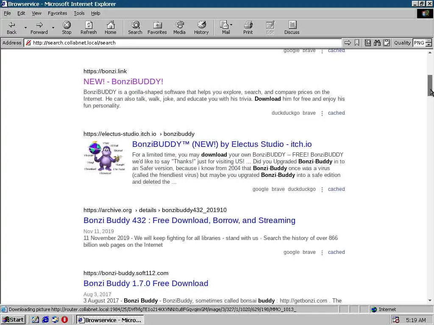Open the Favorites toolbar button
Image resolution: width=434 pixels, height=325 pixels.
157,28
